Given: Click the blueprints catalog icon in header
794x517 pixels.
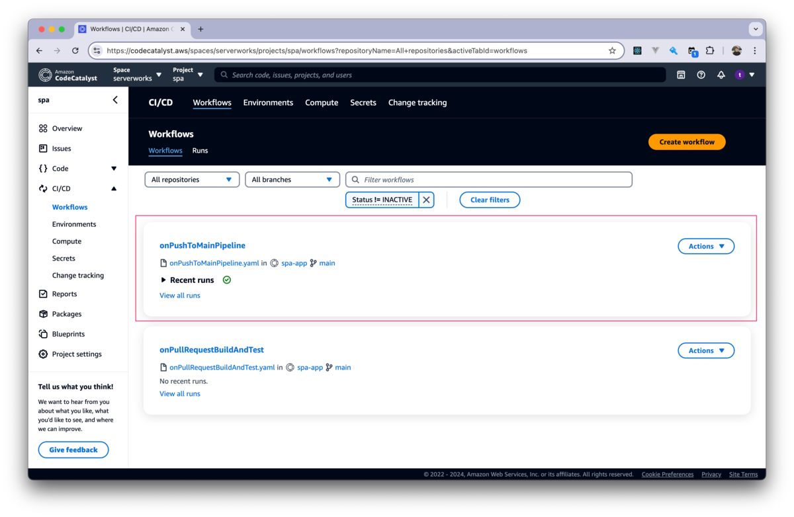Looking at the screenshot, I should click(681, 75).
